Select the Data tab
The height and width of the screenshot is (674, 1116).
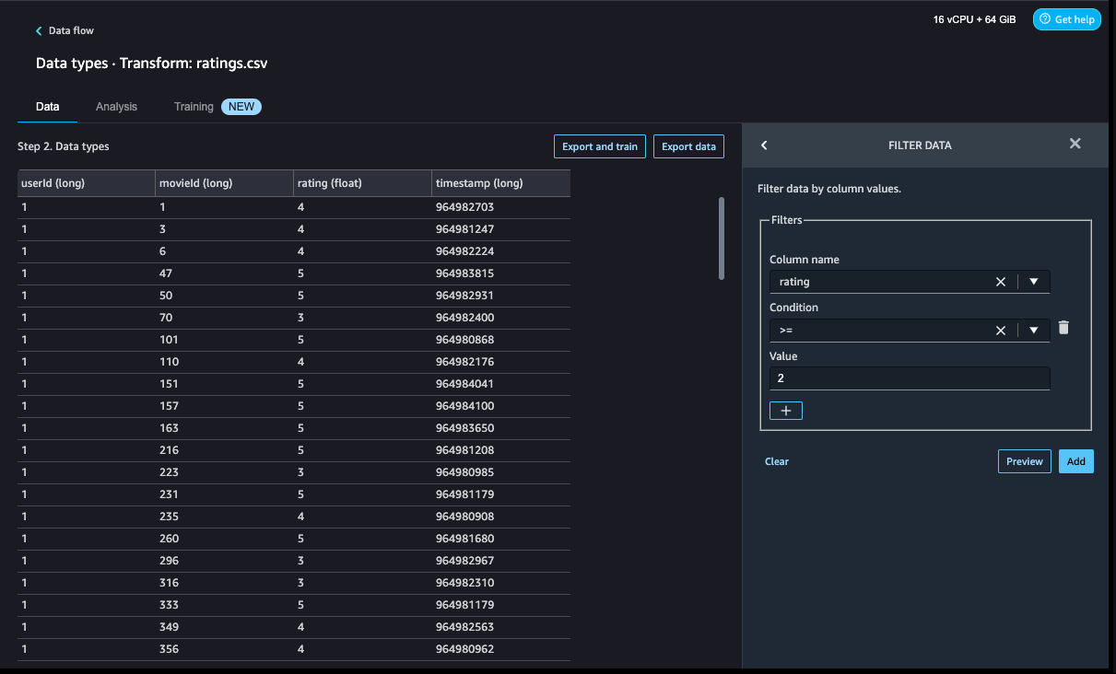coord(47,107)
